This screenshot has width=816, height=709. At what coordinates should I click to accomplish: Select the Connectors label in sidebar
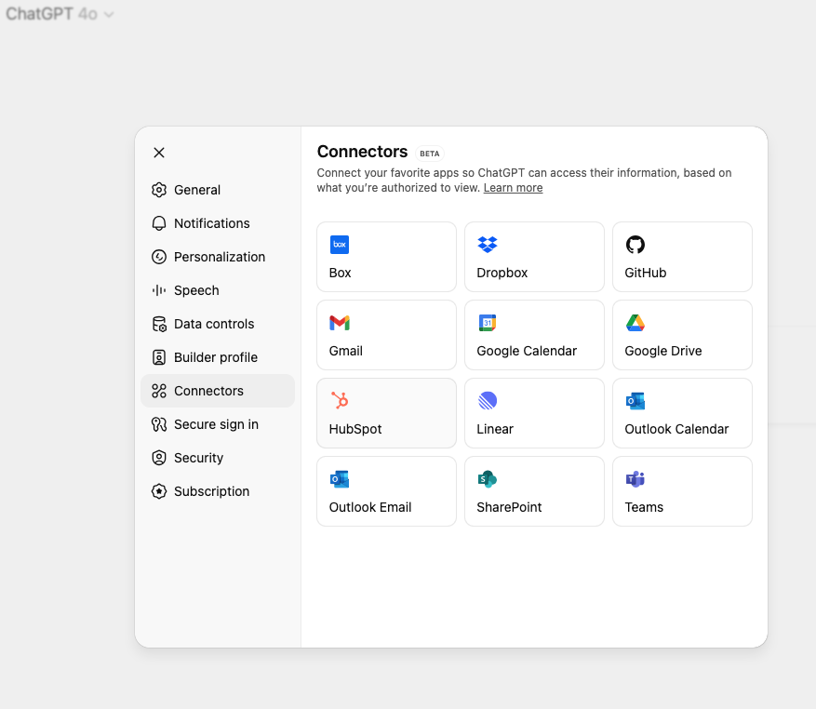click(x=208, y=391)
